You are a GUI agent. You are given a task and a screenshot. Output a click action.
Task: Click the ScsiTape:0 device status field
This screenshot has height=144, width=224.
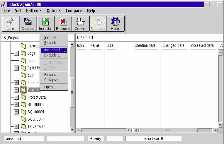(153, 138)
